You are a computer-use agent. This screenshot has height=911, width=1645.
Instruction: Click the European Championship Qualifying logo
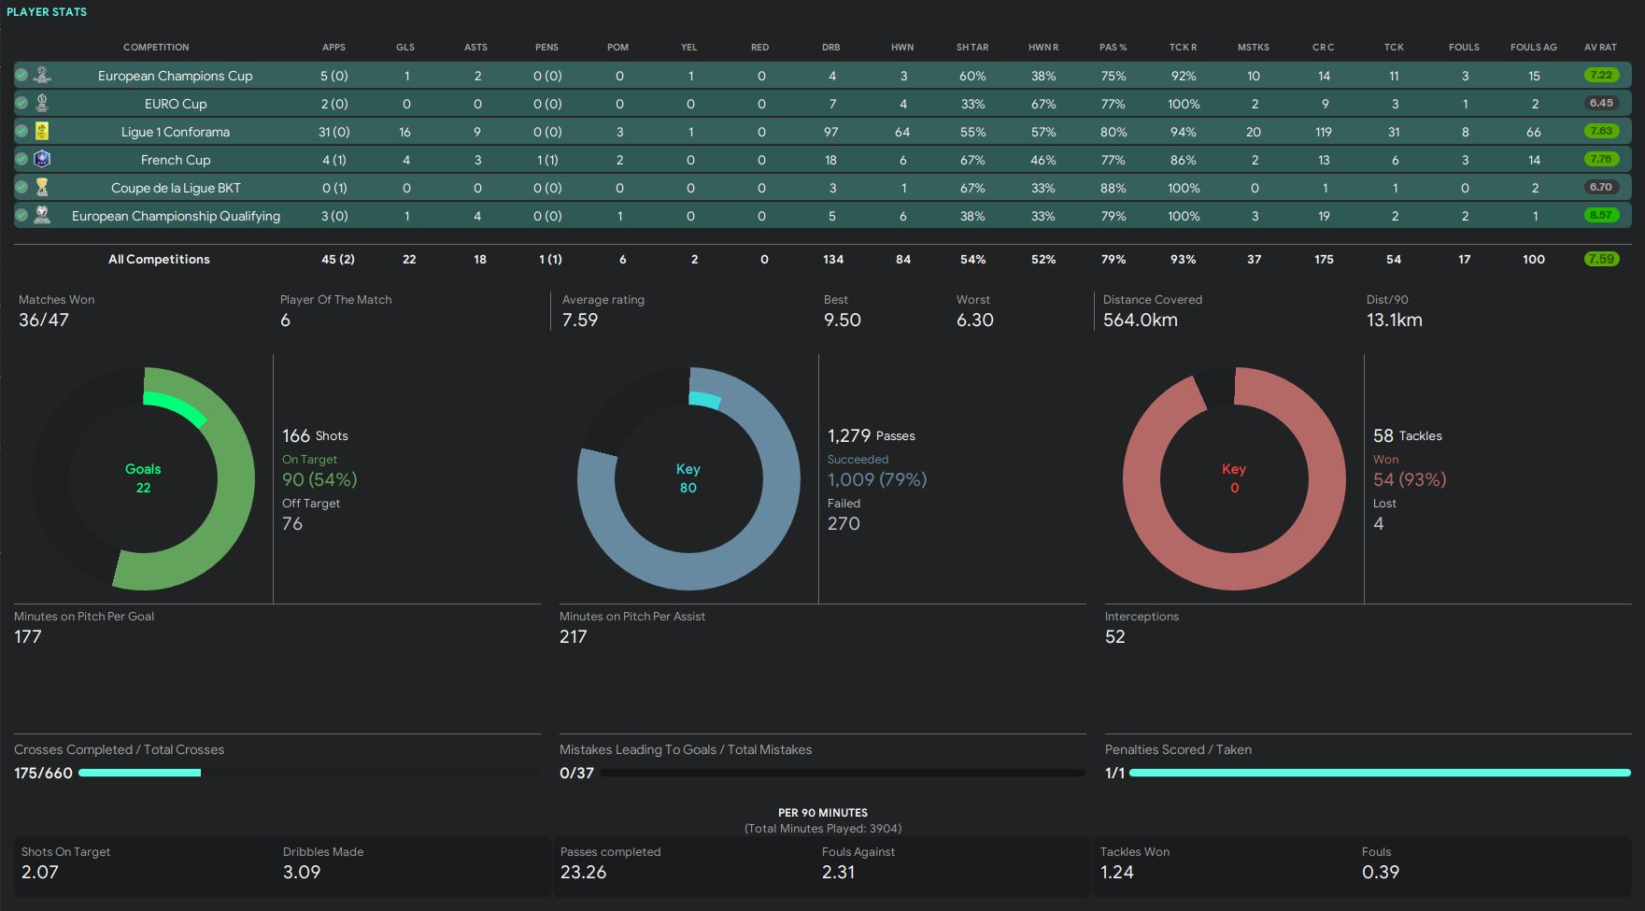click(42, 215)
